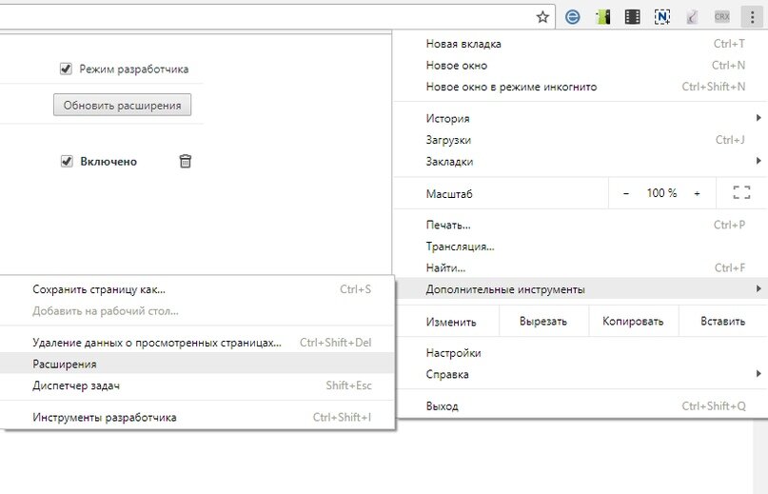The image size is (768, 494).
Task: Open Диспетчер задач from the submenu
Action: 197,385
